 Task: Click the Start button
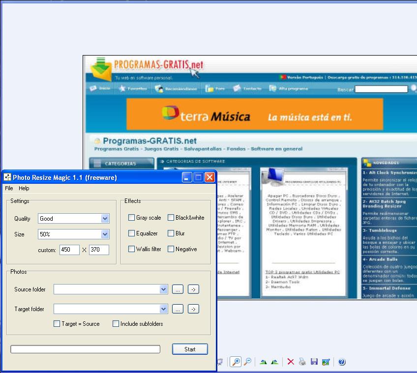[190, 349]
